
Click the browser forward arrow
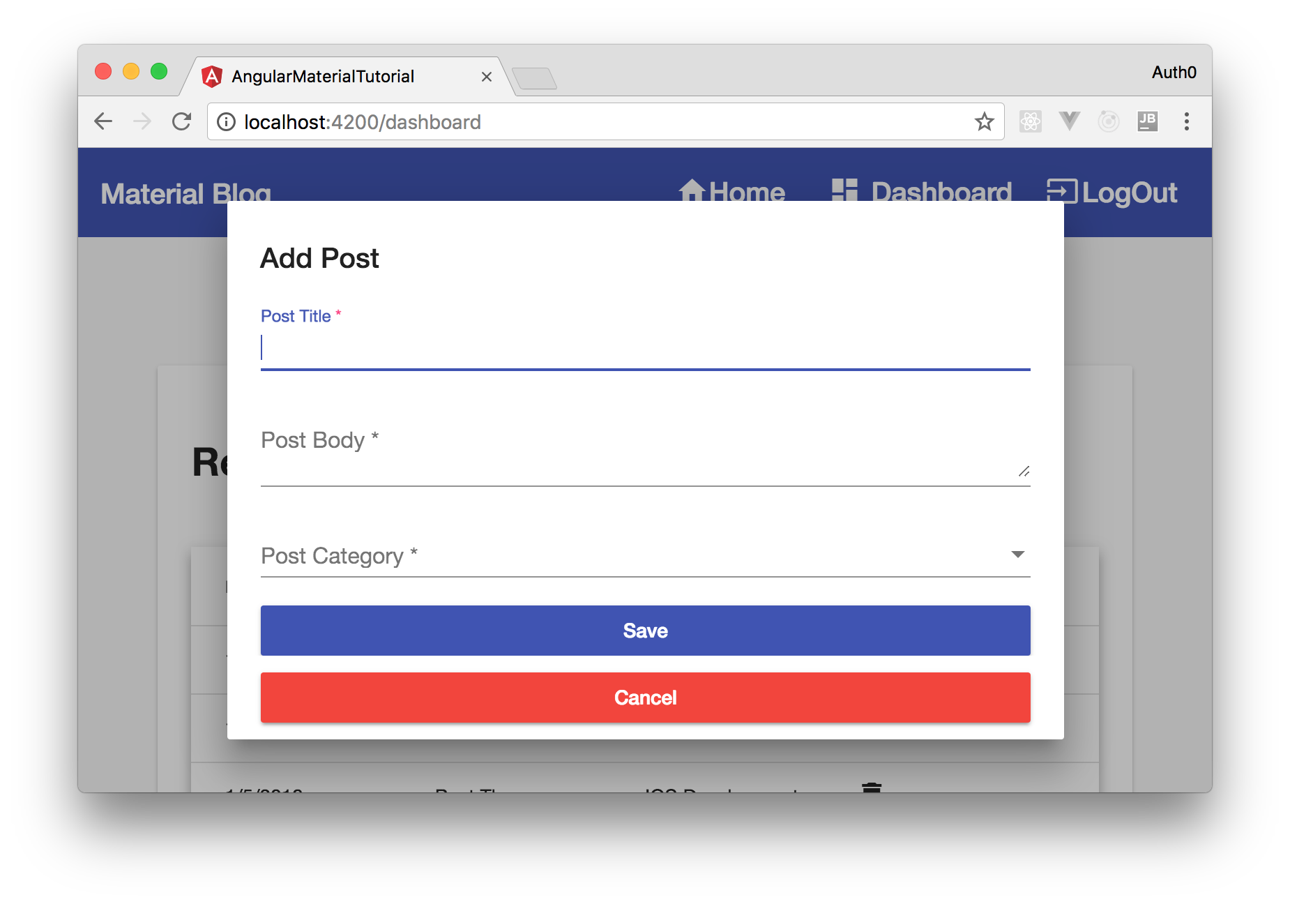click(142, 121)
